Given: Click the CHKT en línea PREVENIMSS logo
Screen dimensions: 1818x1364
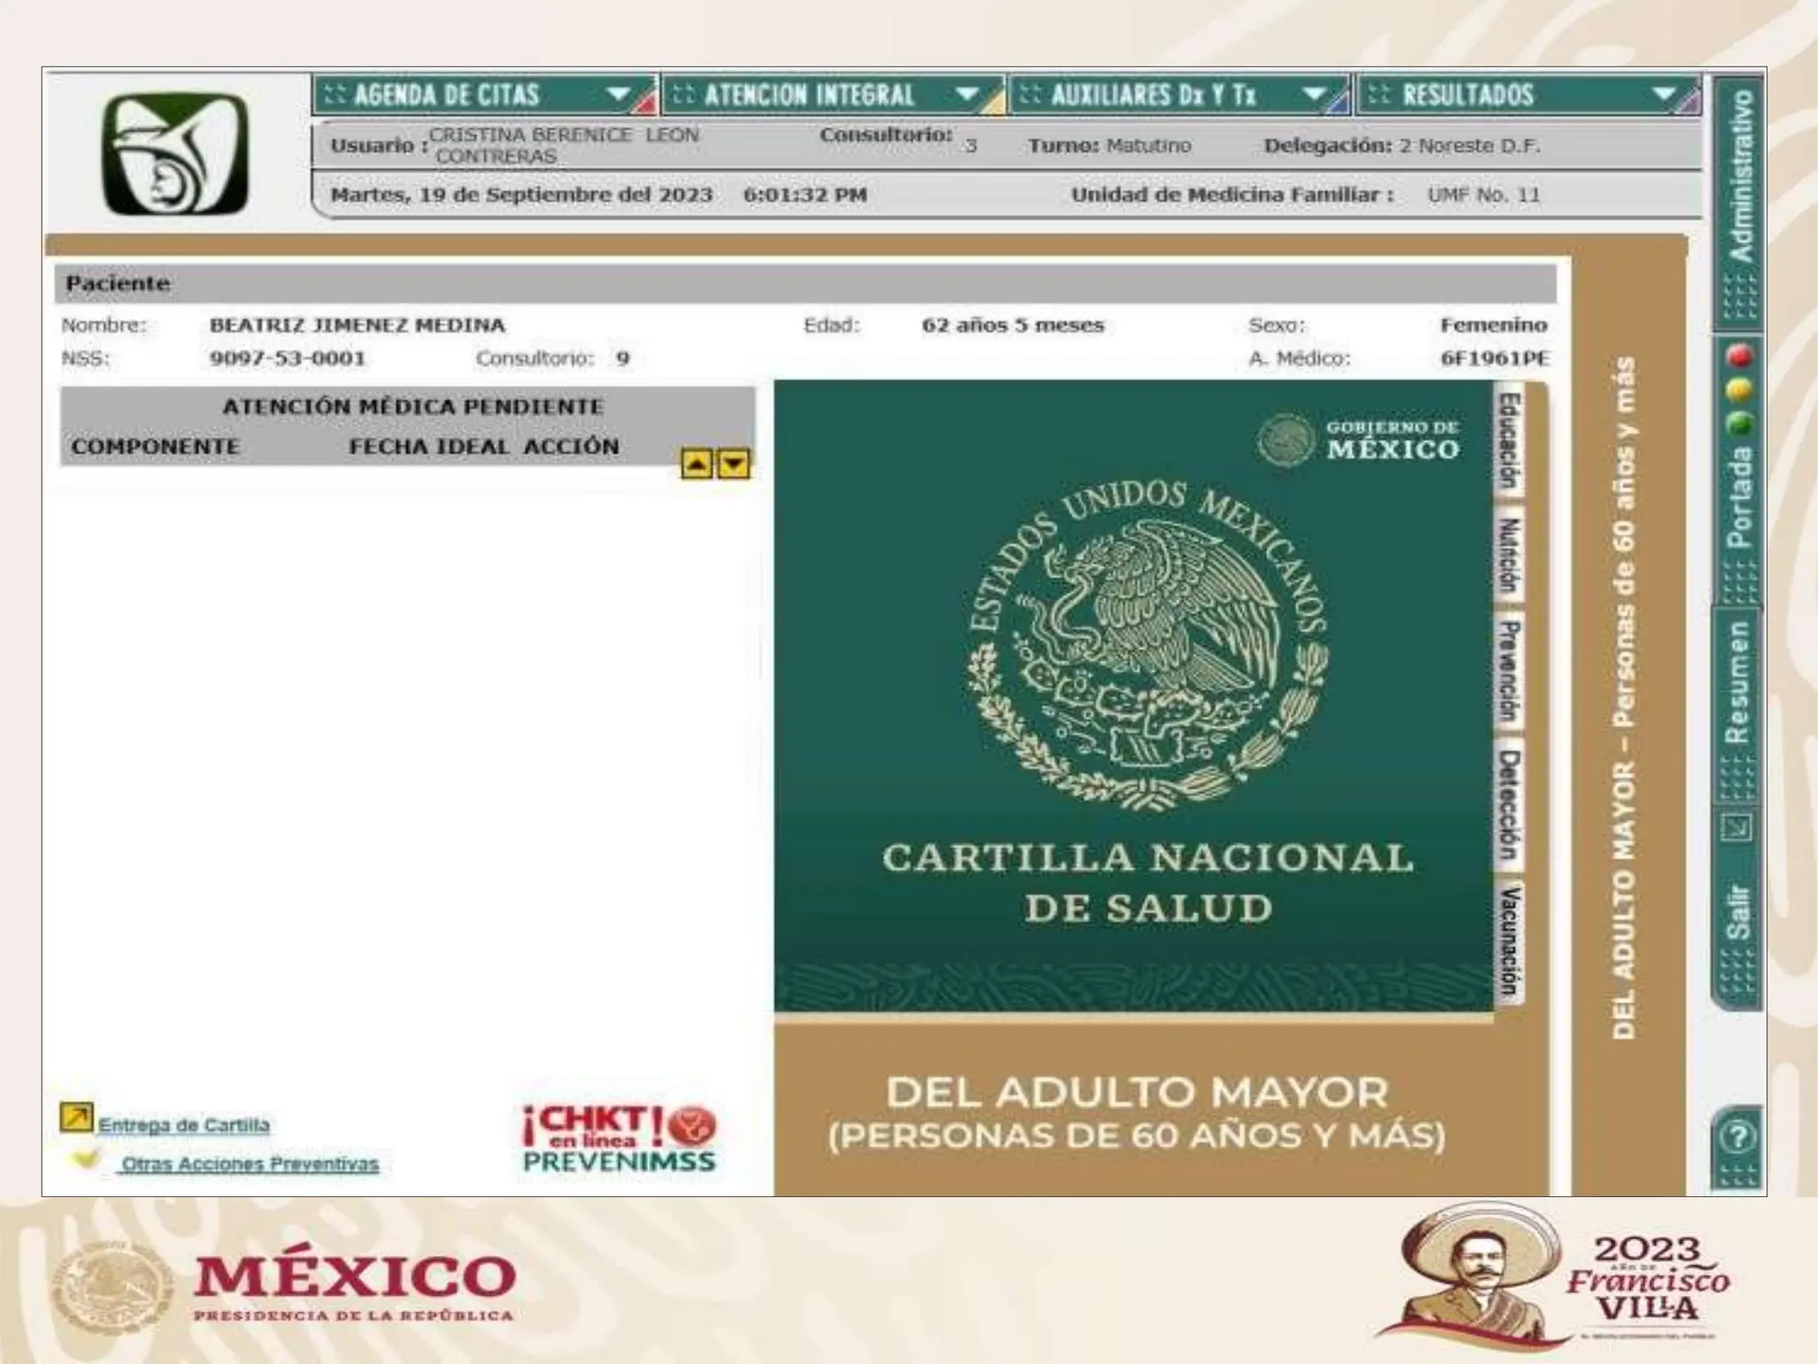Looking at the screenshot, I should tap(620, 1138).
